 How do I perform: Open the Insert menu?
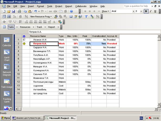click(31, 6)
